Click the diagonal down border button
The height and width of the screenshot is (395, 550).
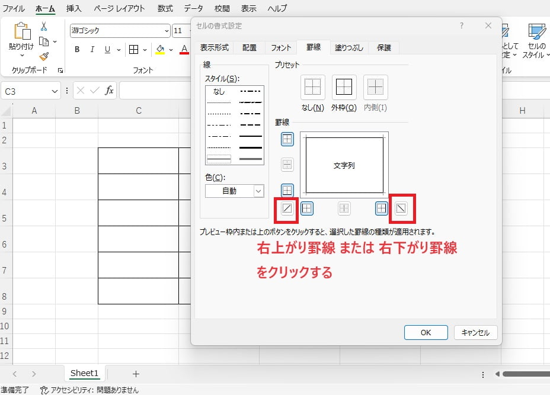[x=401, y=208]
